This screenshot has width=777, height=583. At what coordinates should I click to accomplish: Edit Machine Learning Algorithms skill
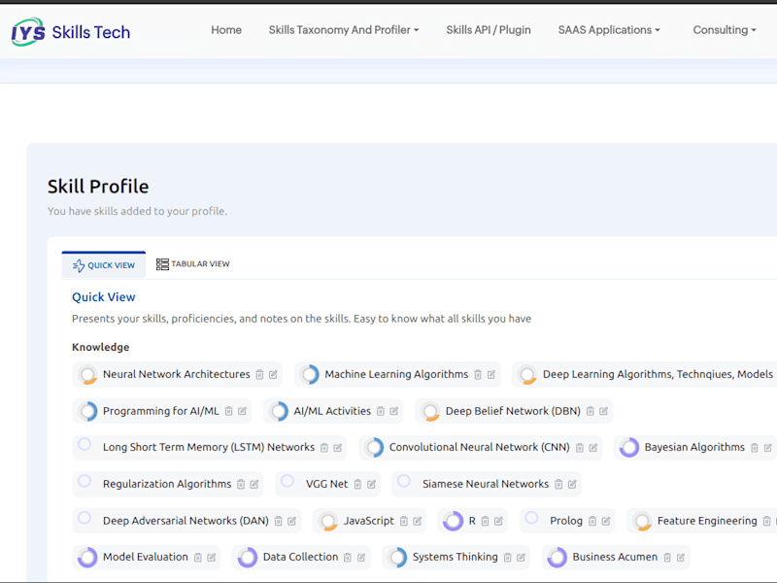click(491, 375)
